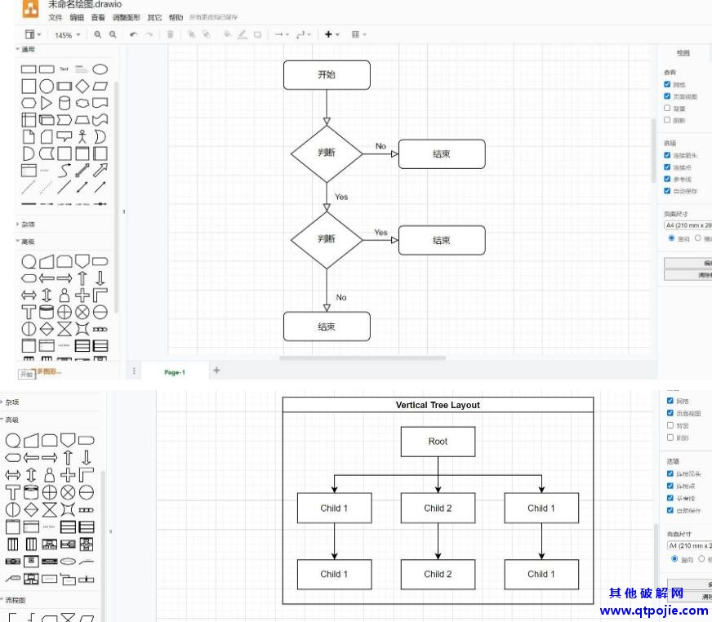This screenshot has height=622, width=712.
Task: Click the undo arrow icon
Action: coord(134,34)
